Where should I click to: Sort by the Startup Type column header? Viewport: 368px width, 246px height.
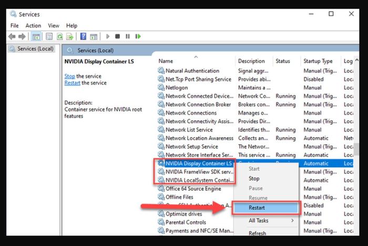pos(321,61)
